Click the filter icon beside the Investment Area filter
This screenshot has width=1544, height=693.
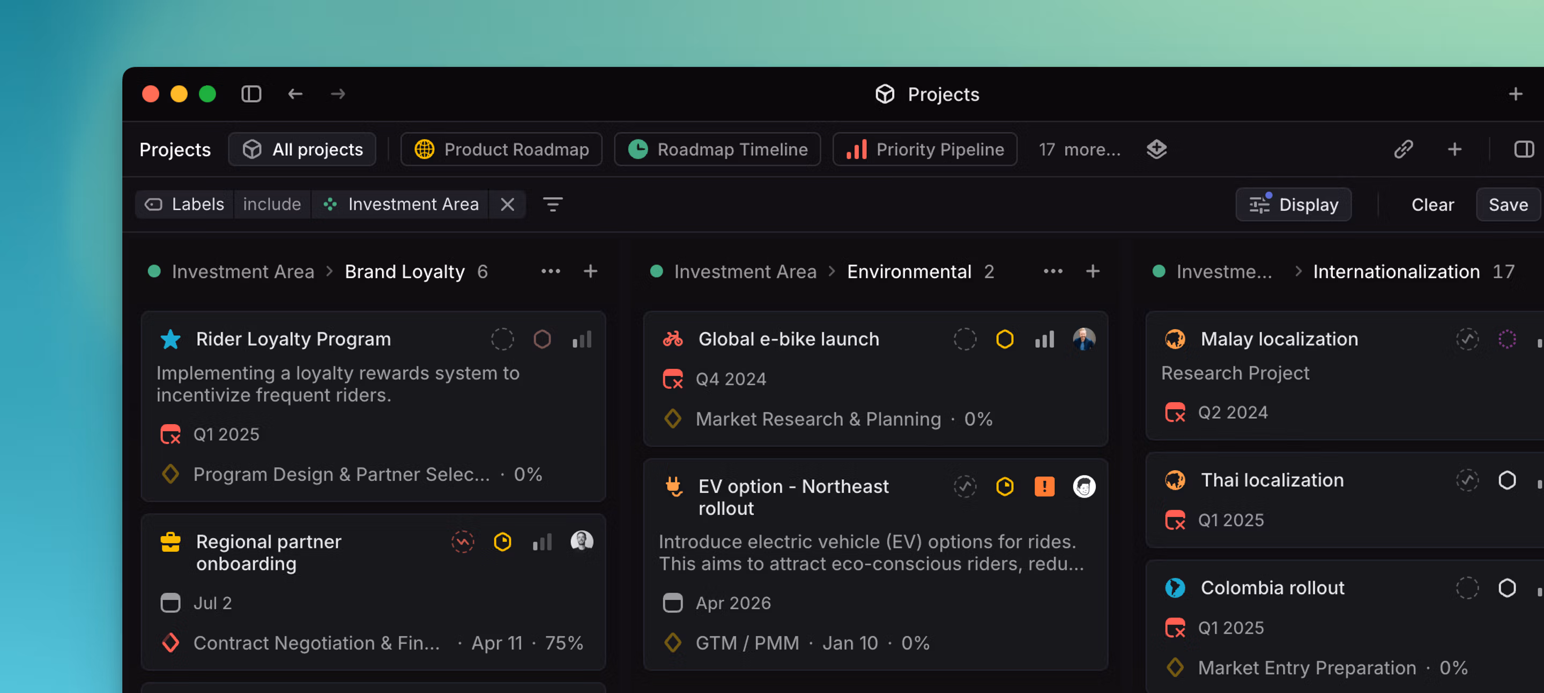point(553,204)
